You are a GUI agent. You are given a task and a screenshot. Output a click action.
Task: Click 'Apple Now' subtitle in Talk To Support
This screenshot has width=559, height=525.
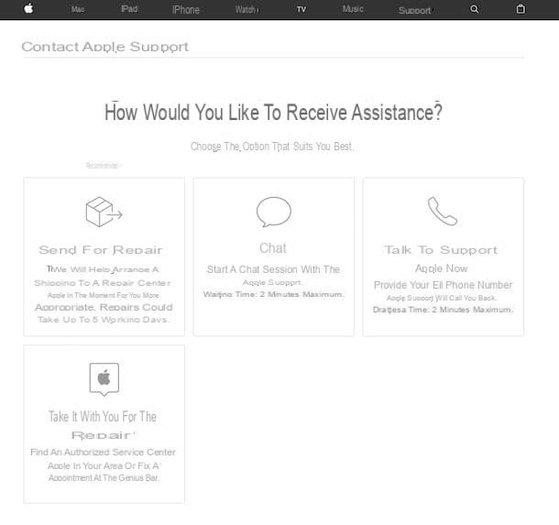pos(442,268)
